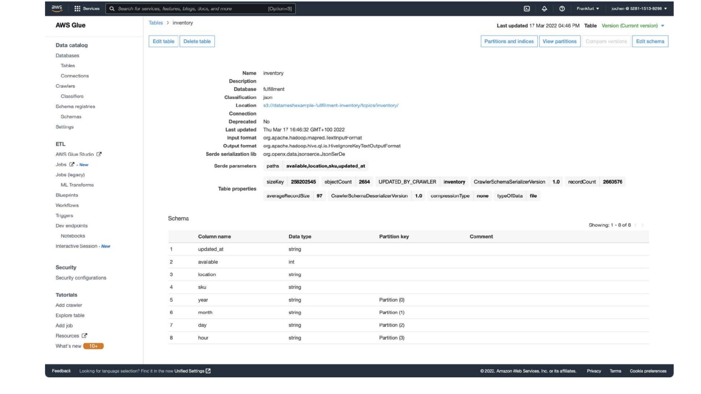Open Workflows in the sidebar
The image size is (701, 394).
pos(67,205)
